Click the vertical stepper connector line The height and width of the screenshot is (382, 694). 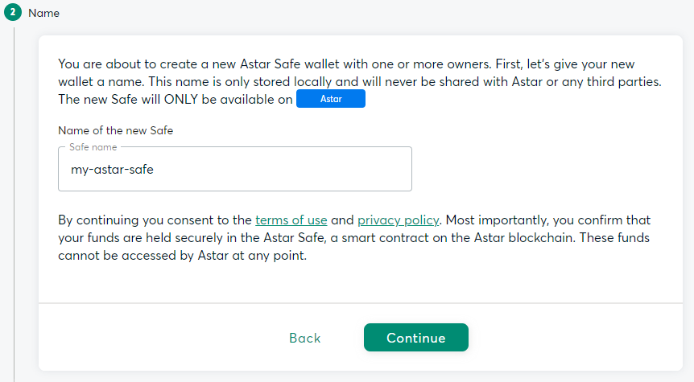point(14,201)
